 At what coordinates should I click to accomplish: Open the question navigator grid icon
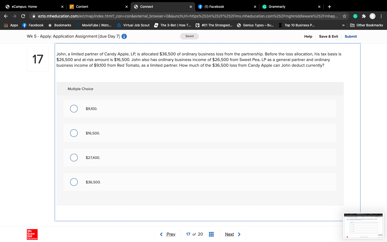(x=211, y=234)
